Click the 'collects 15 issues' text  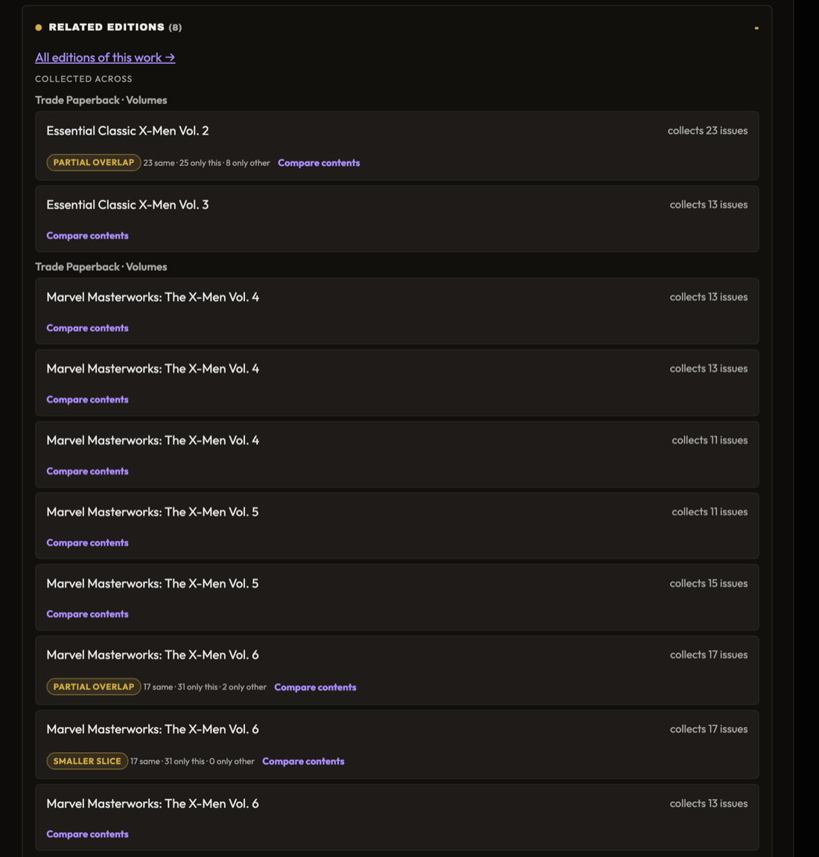tap(709, 583)
